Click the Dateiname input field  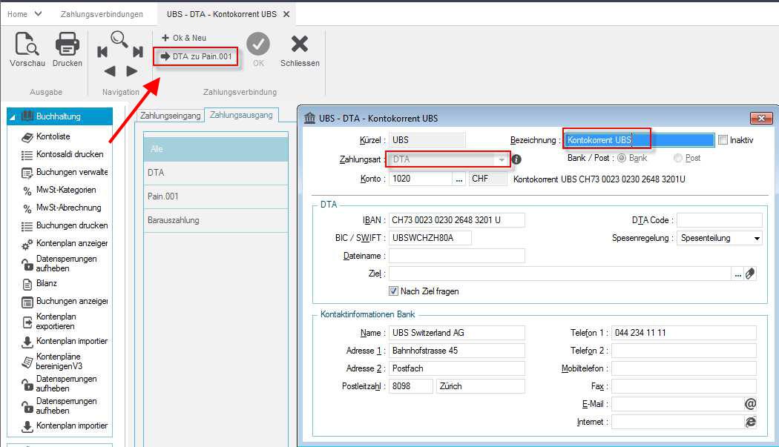(456, 256)
